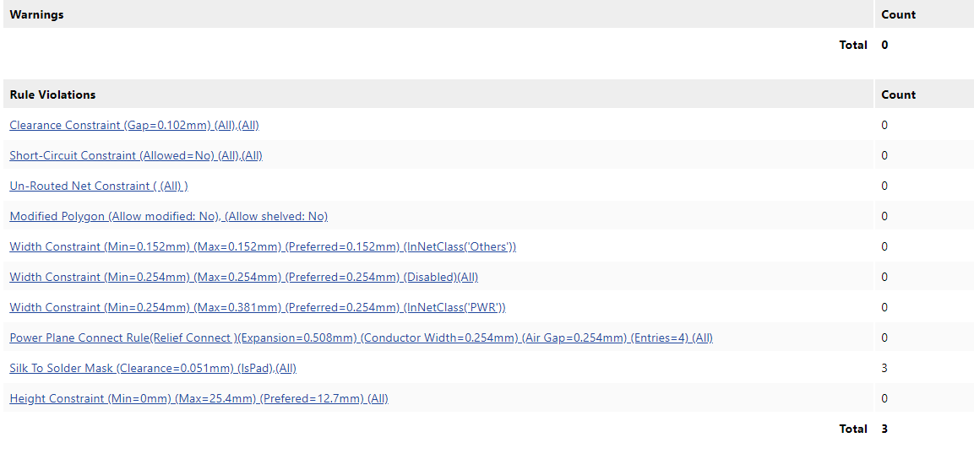
Task: Click the Total label under Rule Violations
Action: click(x=853, y=429)
